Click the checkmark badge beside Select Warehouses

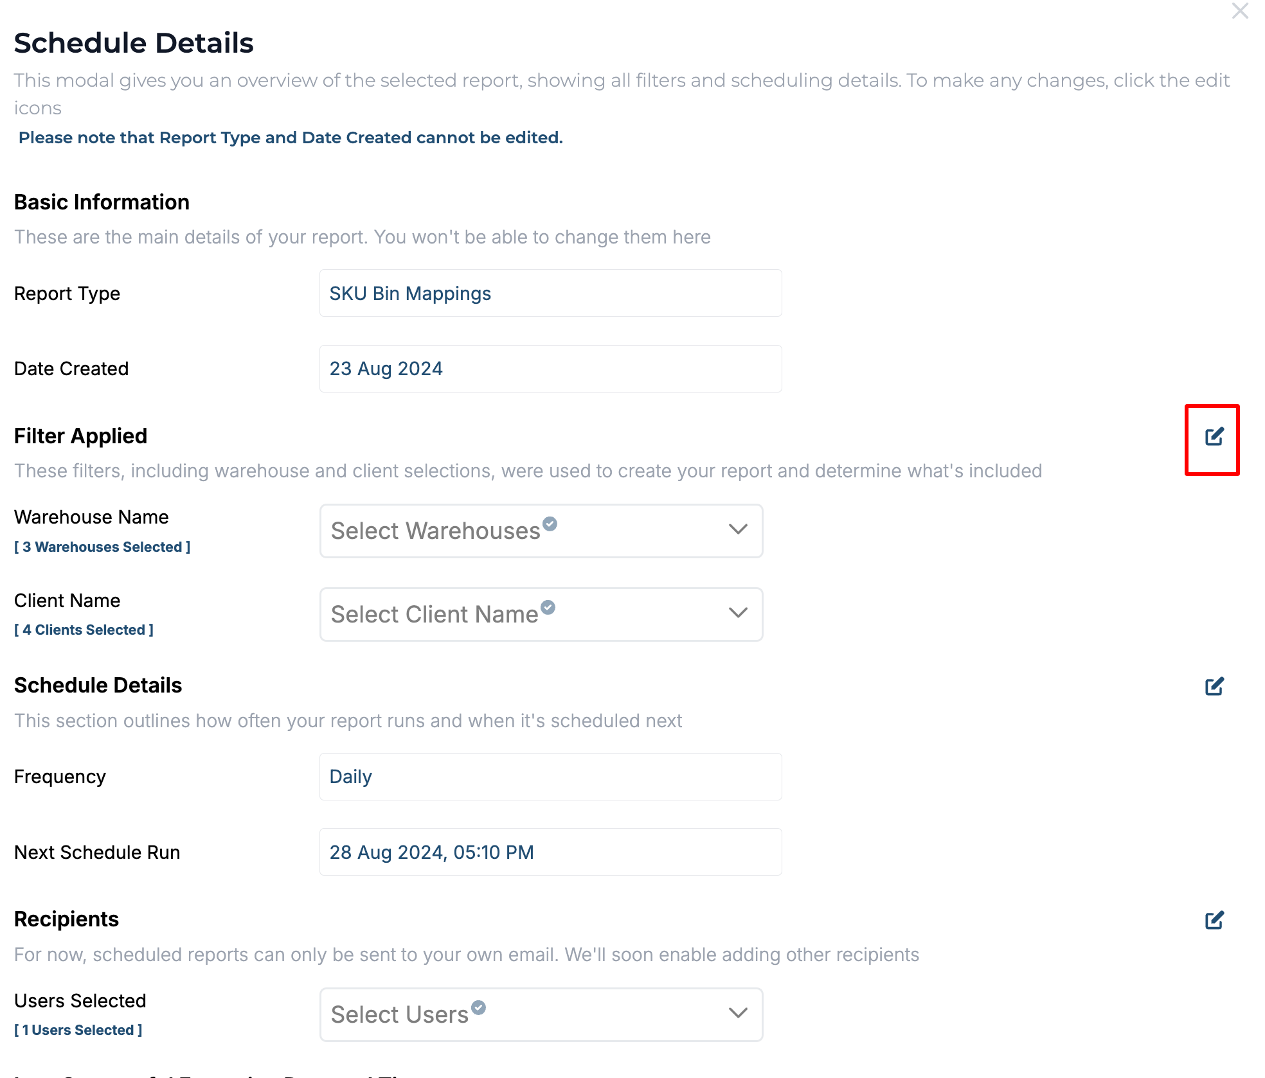point(550,524)
